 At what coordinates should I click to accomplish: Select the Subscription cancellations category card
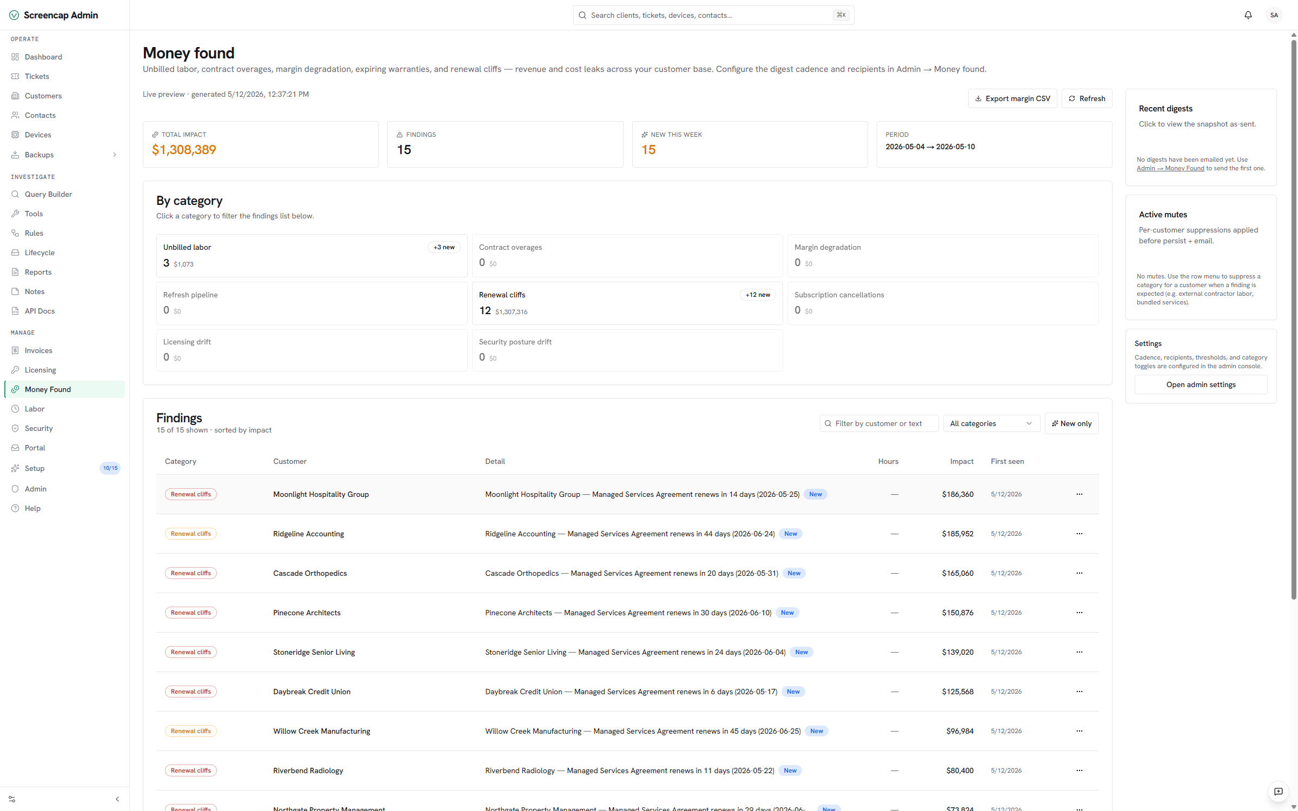[943, 303]
